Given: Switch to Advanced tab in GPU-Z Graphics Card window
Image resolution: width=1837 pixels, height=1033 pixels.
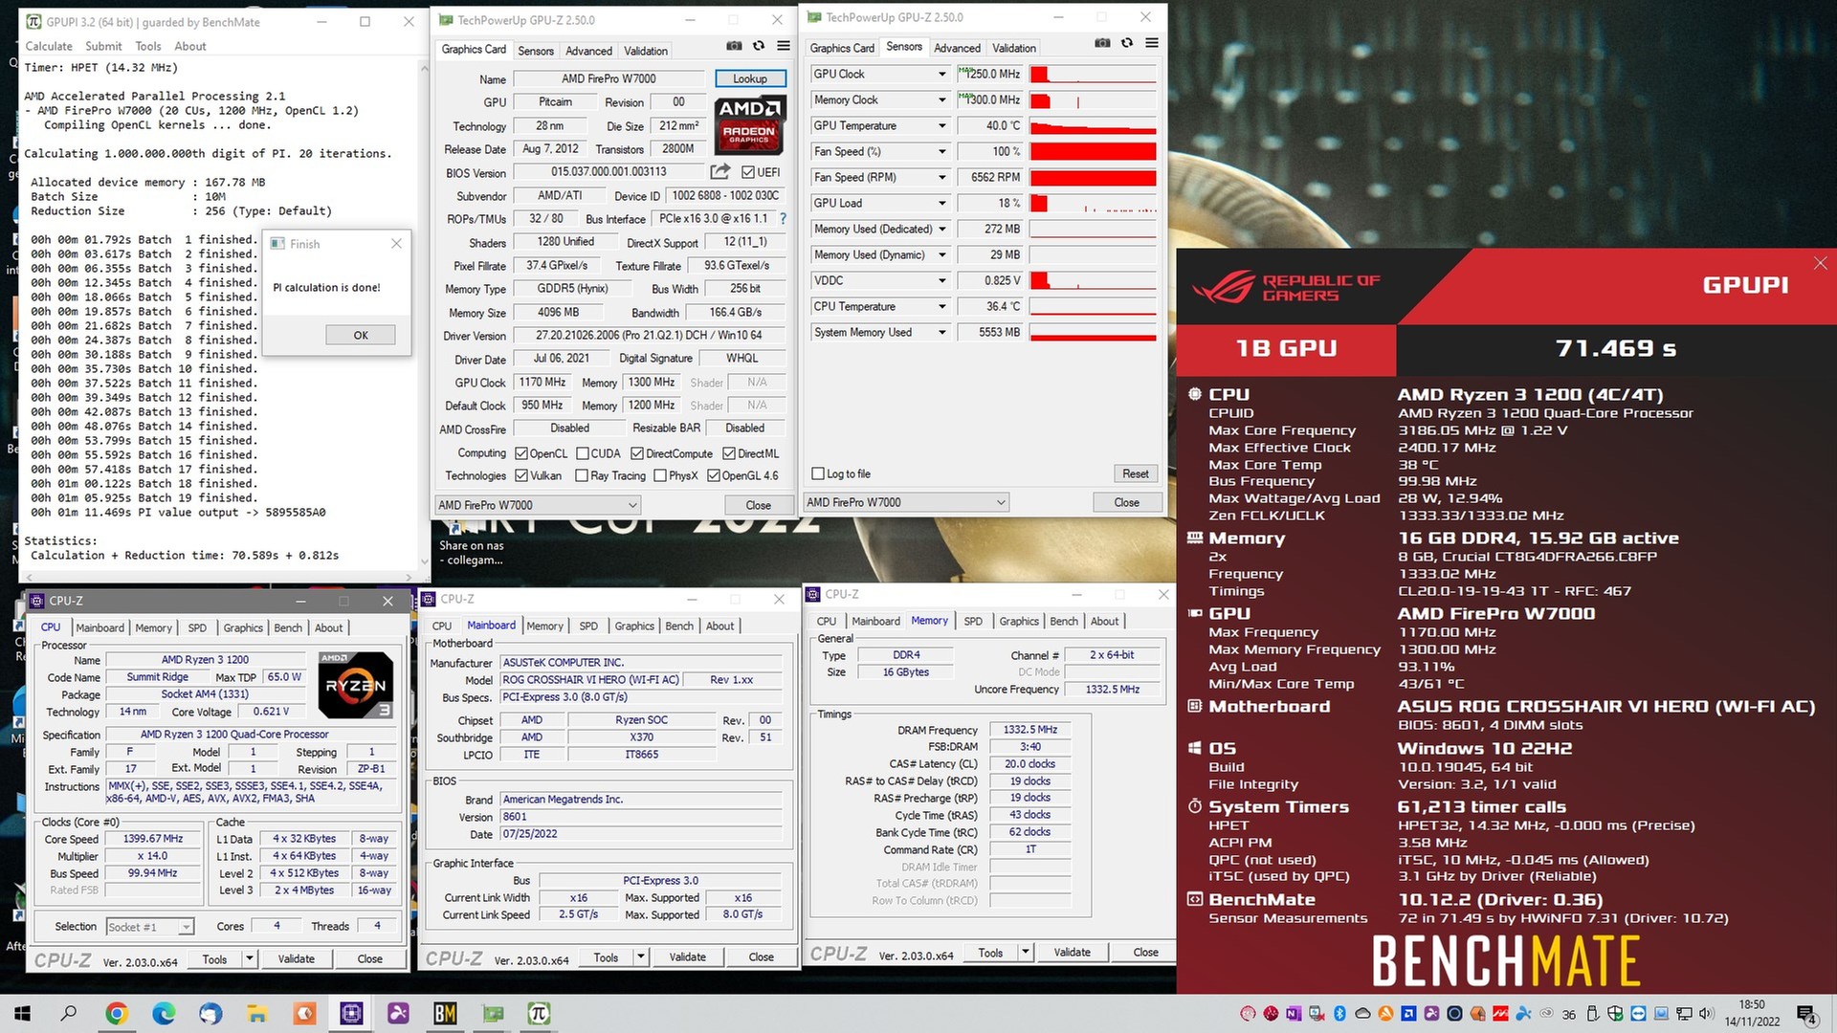Looking at the screenshot, I should click(588, 51).
